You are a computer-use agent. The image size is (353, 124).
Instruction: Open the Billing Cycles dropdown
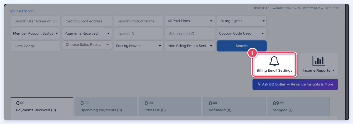pos(242,21)
